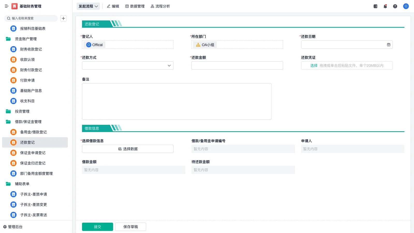
Task: Click the add new item plus icon
Action: coord(63,18)
